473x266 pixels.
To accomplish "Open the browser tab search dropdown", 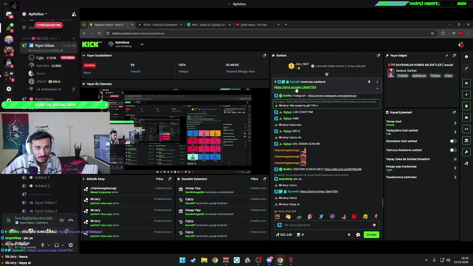I will [84, 25].
